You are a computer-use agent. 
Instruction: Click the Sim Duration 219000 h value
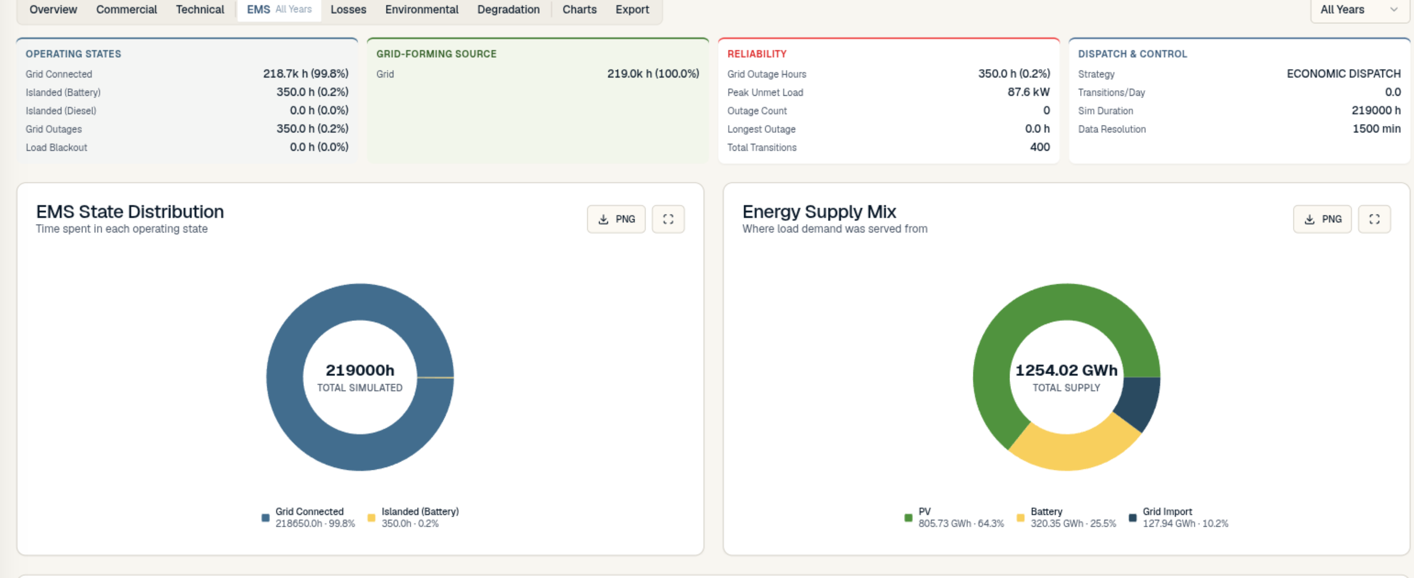point(1376,111)
